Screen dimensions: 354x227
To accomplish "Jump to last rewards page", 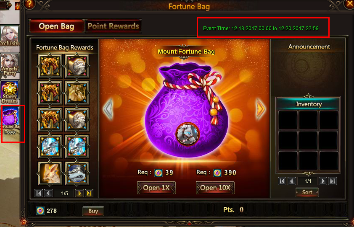I will pyautogui.click(x=89, y=193).
